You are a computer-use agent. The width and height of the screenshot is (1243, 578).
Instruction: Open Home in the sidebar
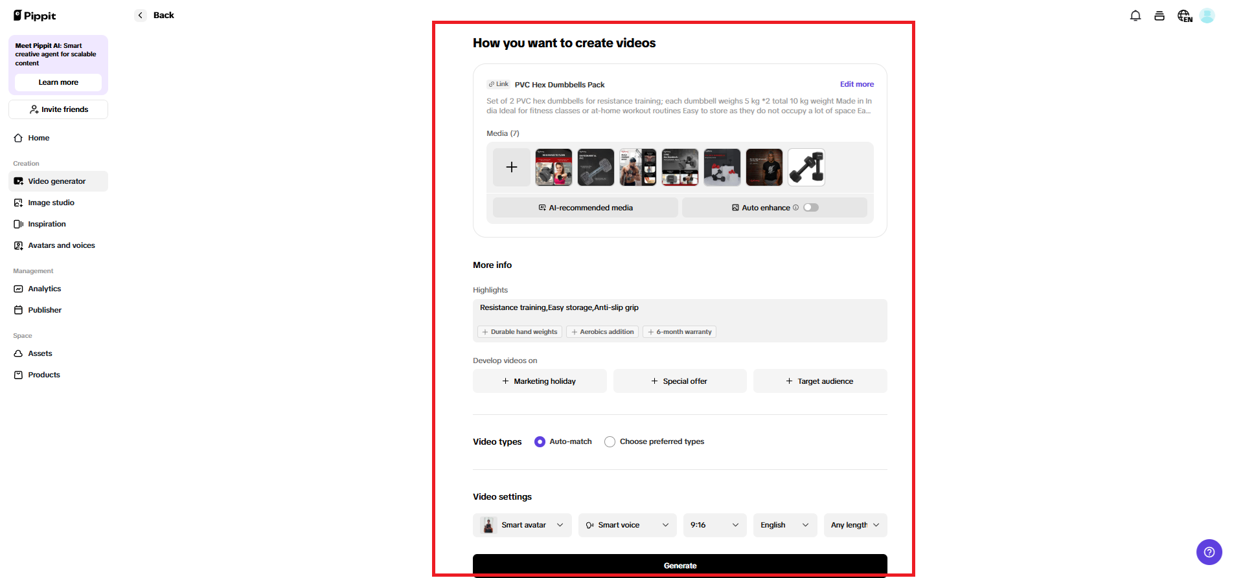58,138
